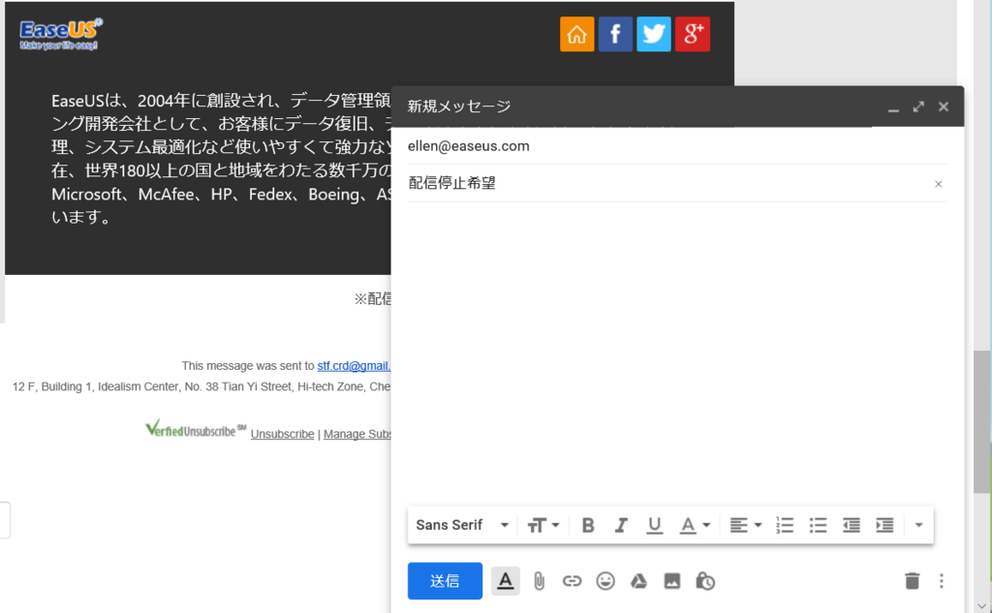992x613 pixels.
Task: Open the text alignment dropdown
Action: pos(745,525)
